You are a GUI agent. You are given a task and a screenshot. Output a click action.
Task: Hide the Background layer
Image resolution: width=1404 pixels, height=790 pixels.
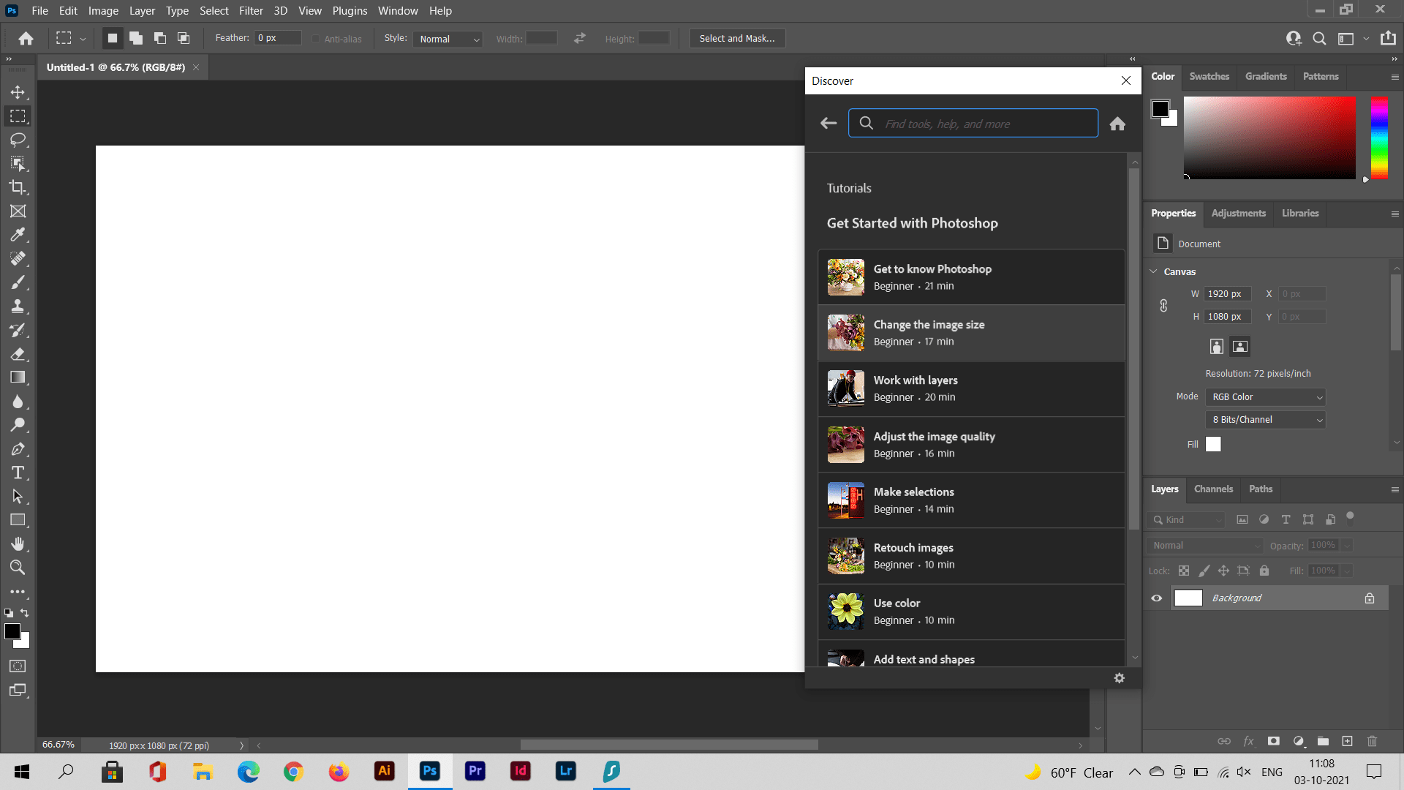tap(1156, 598)
